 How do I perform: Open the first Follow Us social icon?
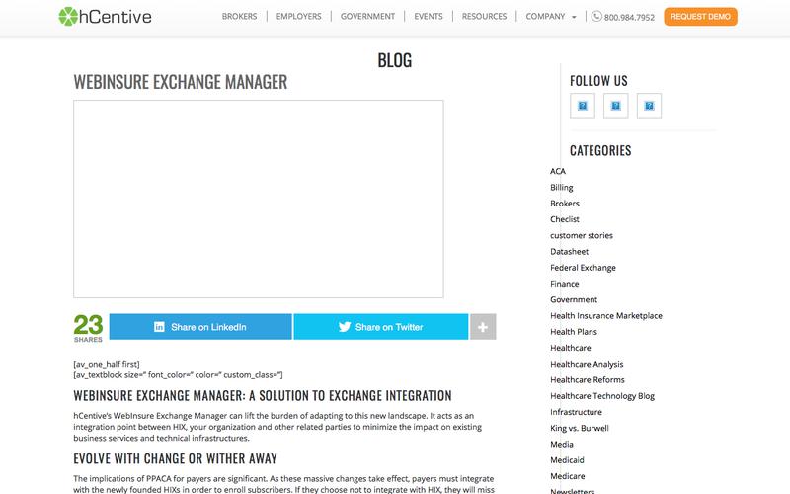pyautogui.click(x=583, y=106)
